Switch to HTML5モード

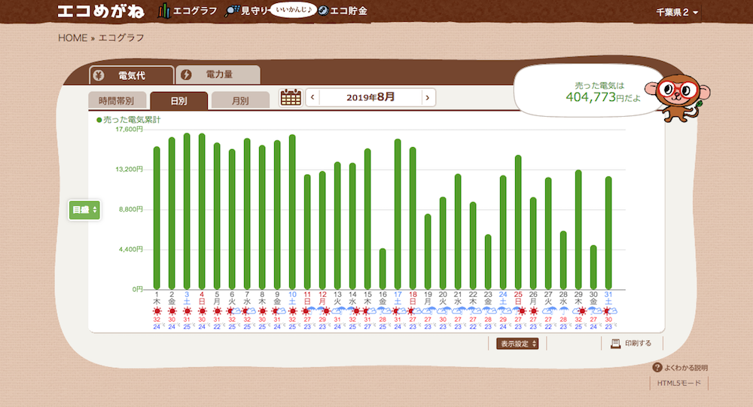click(679, 383)
